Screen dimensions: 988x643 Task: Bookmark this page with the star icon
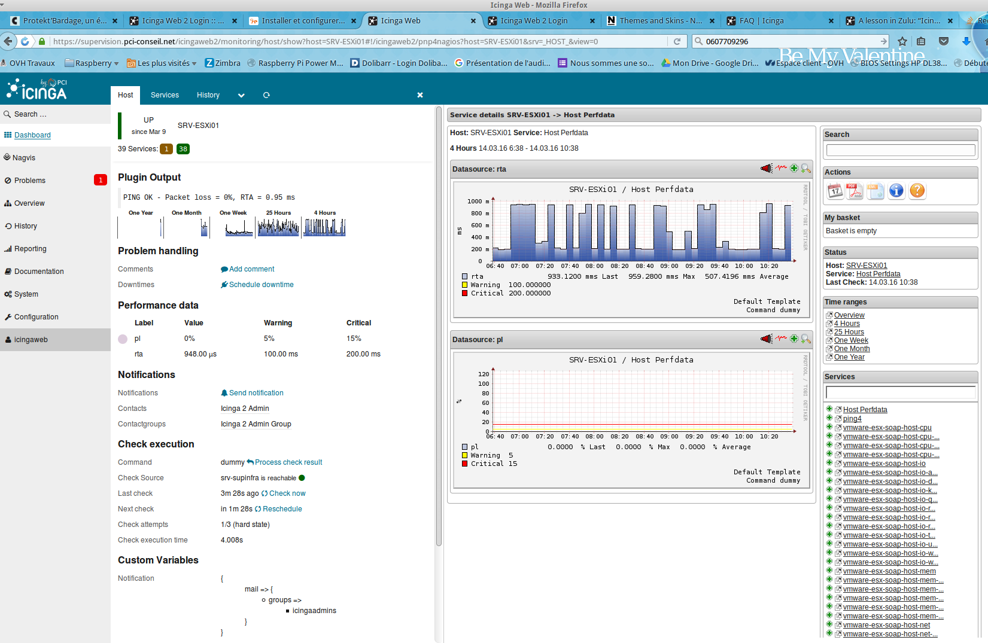coord(902,41)
